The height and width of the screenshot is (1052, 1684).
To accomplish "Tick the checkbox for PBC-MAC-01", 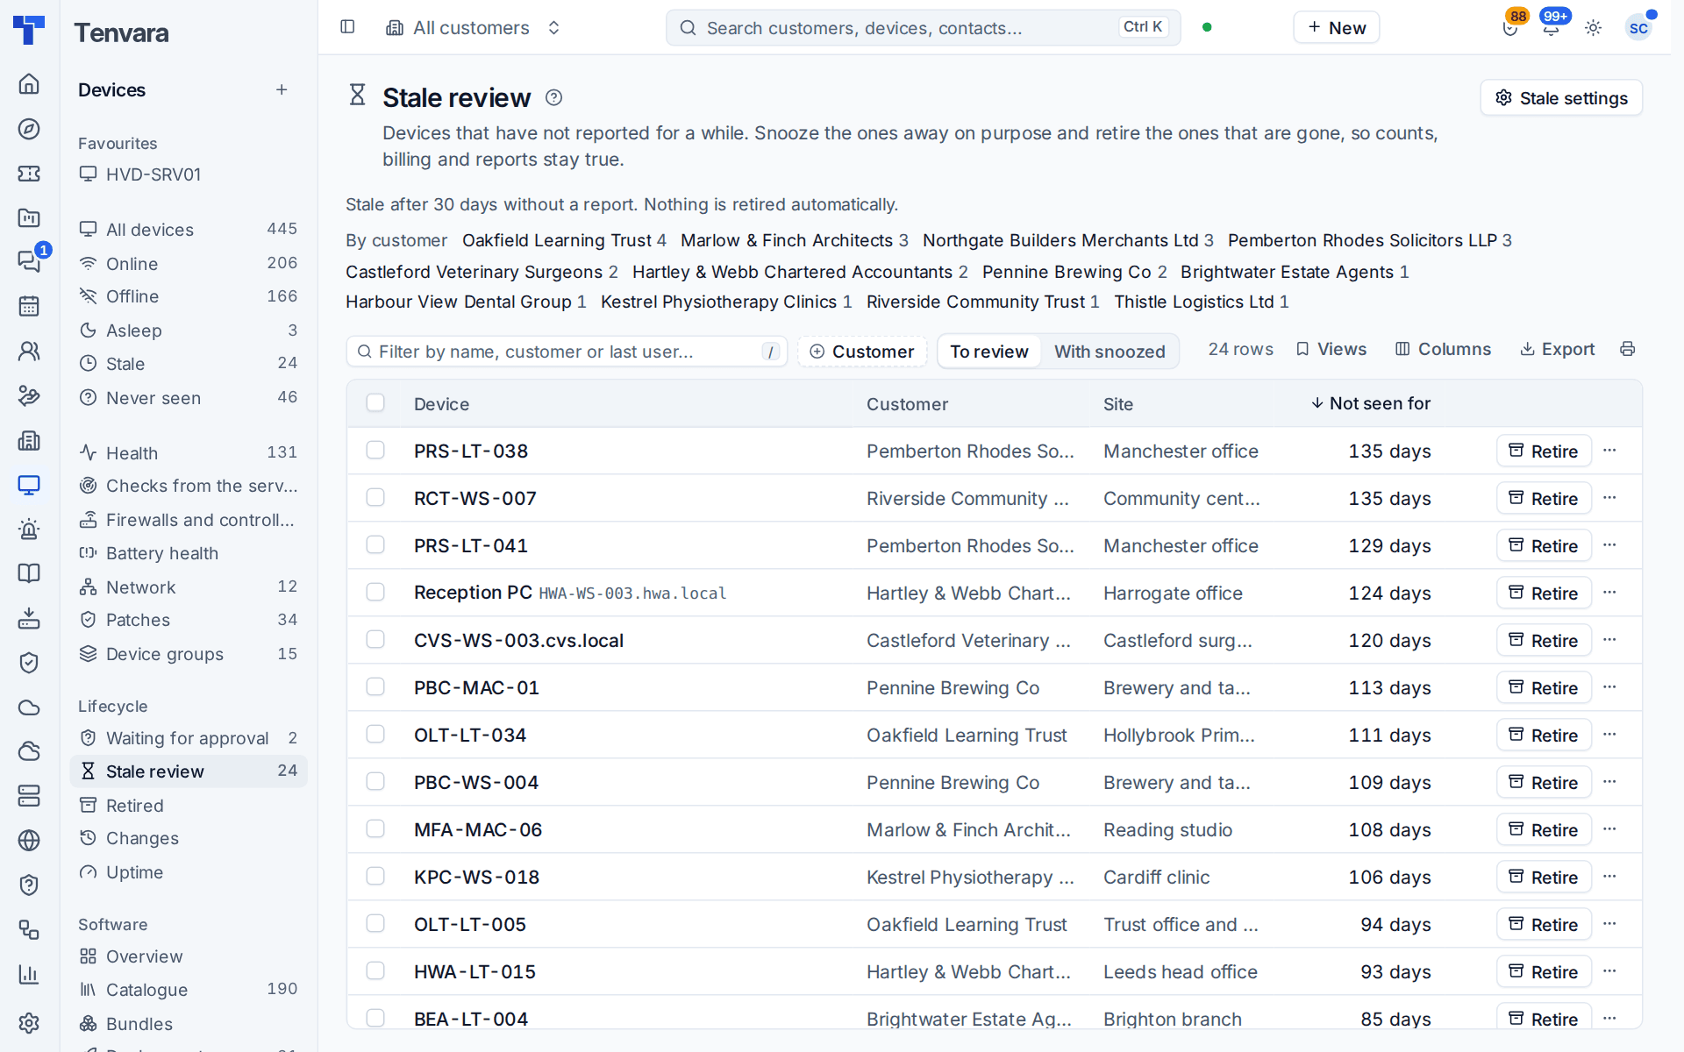I will pyautogui.click(x=375, y=686).
